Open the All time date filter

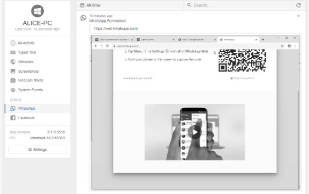coord(130,5)
